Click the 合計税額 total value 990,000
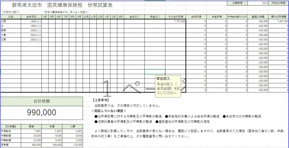 pyautogui.click(x=41, y=112)
